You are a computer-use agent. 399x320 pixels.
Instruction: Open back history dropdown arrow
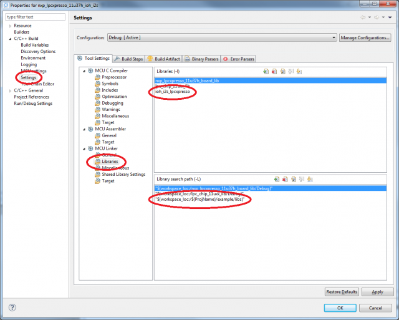click(x=370, y=17)
